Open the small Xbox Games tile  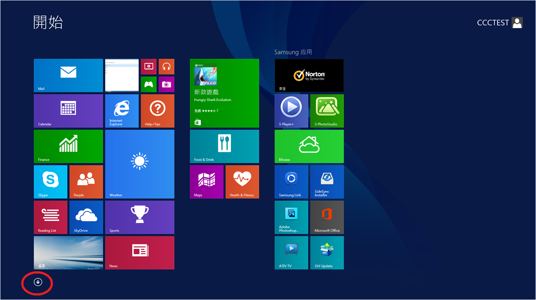point(149,84)
